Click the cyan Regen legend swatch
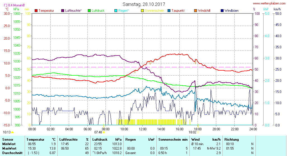 click(116, 11)
